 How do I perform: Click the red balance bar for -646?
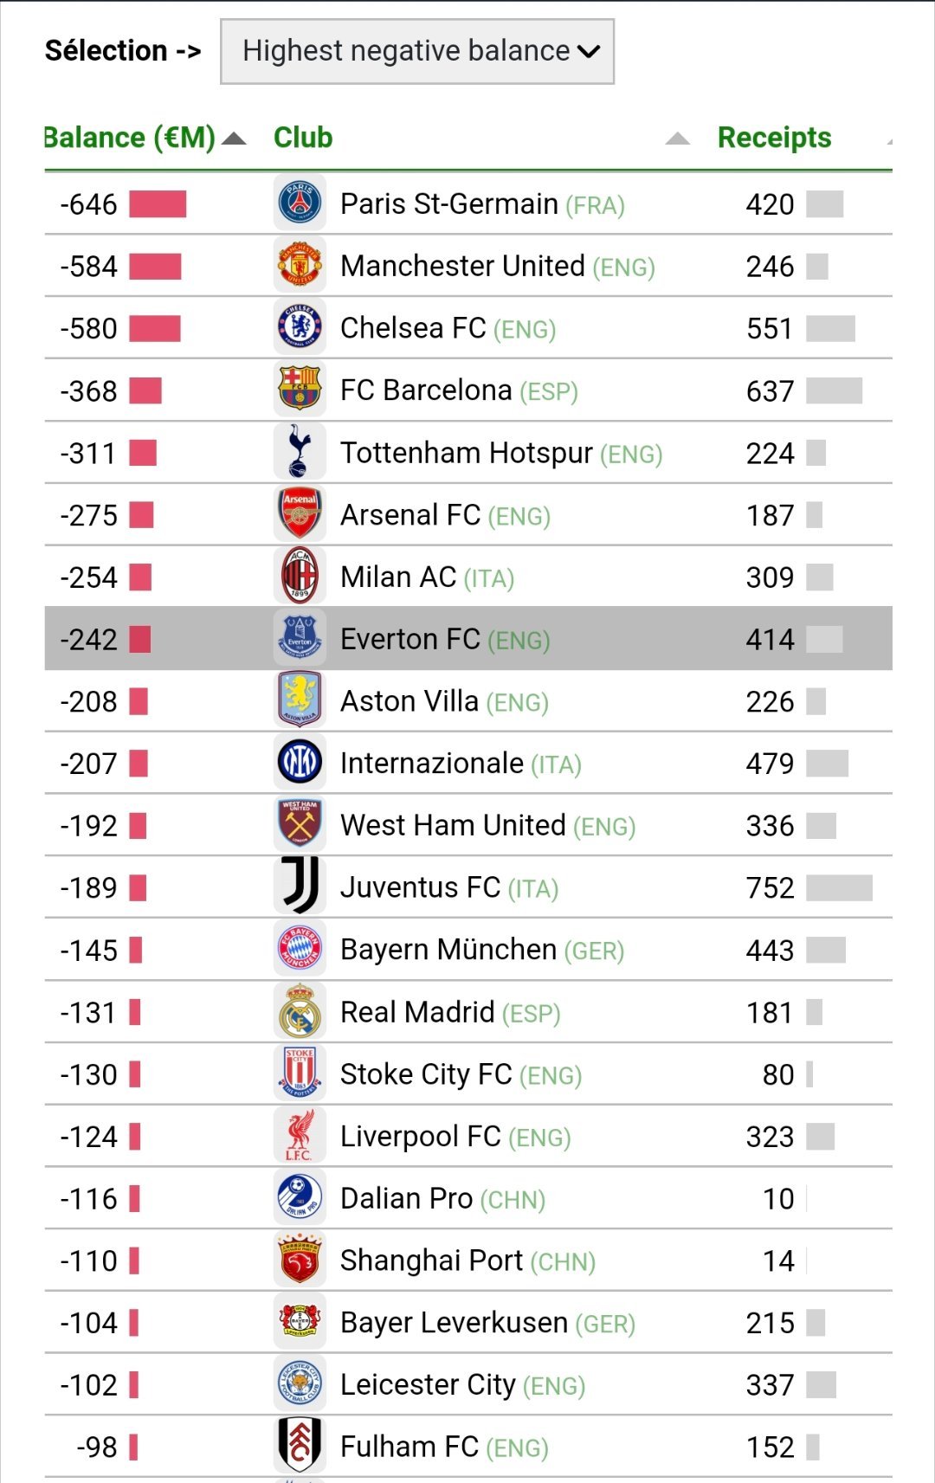(158, 204)
